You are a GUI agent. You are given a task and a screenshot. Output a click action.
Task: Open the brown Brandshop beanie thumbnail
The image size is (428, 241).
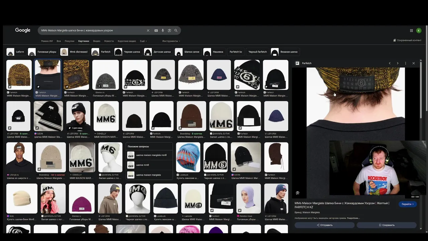(x=192, y=116)
